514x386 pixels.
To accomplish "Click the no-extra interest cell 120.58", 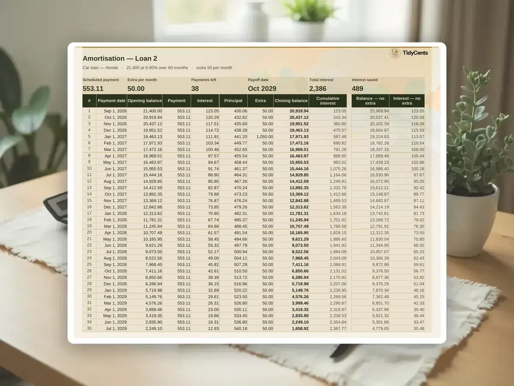I will pos(407,117).
